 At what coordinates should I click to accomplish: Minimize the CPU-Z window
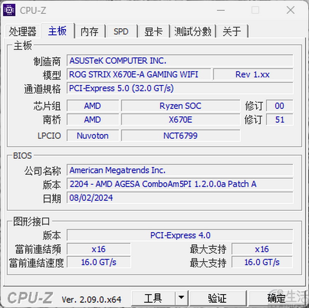(x=221, y=10)
